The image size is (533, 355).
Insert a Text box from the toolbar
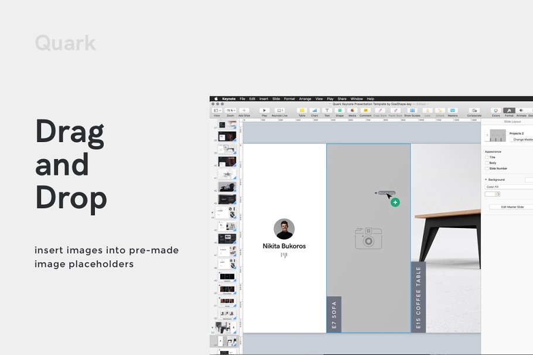[327, 110]
